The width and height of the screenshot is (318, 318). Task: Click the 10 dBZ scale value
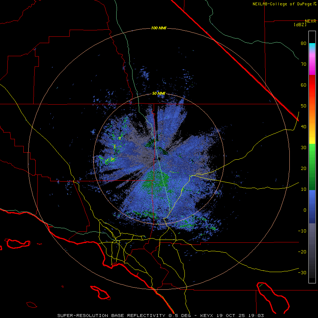pos(304,189)
